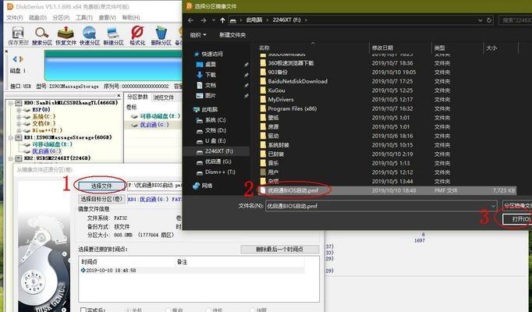The width and height of the screenshot is (532, 312).
Task: Switch to the 浏览文件 tab
Action: [163, 97]
